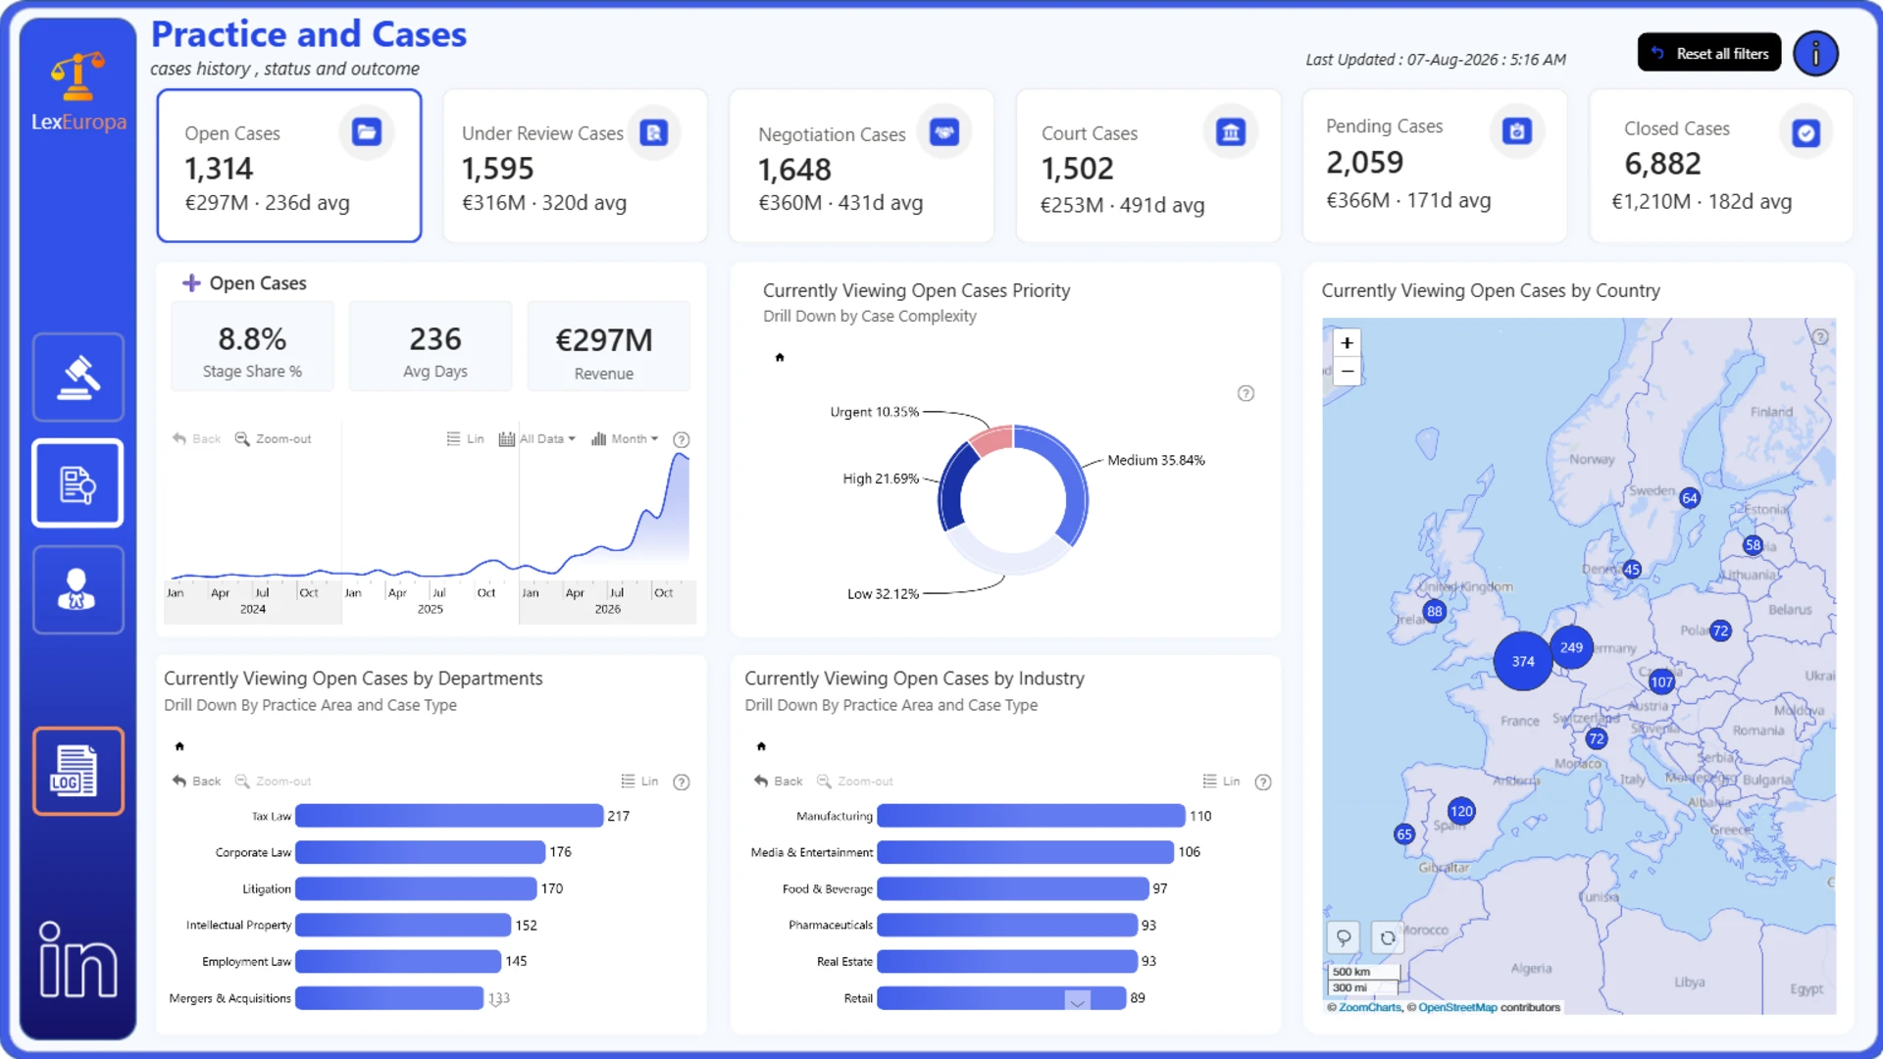Select the Closed Cases card
1883x1059 pixels.
(1720, 166)
